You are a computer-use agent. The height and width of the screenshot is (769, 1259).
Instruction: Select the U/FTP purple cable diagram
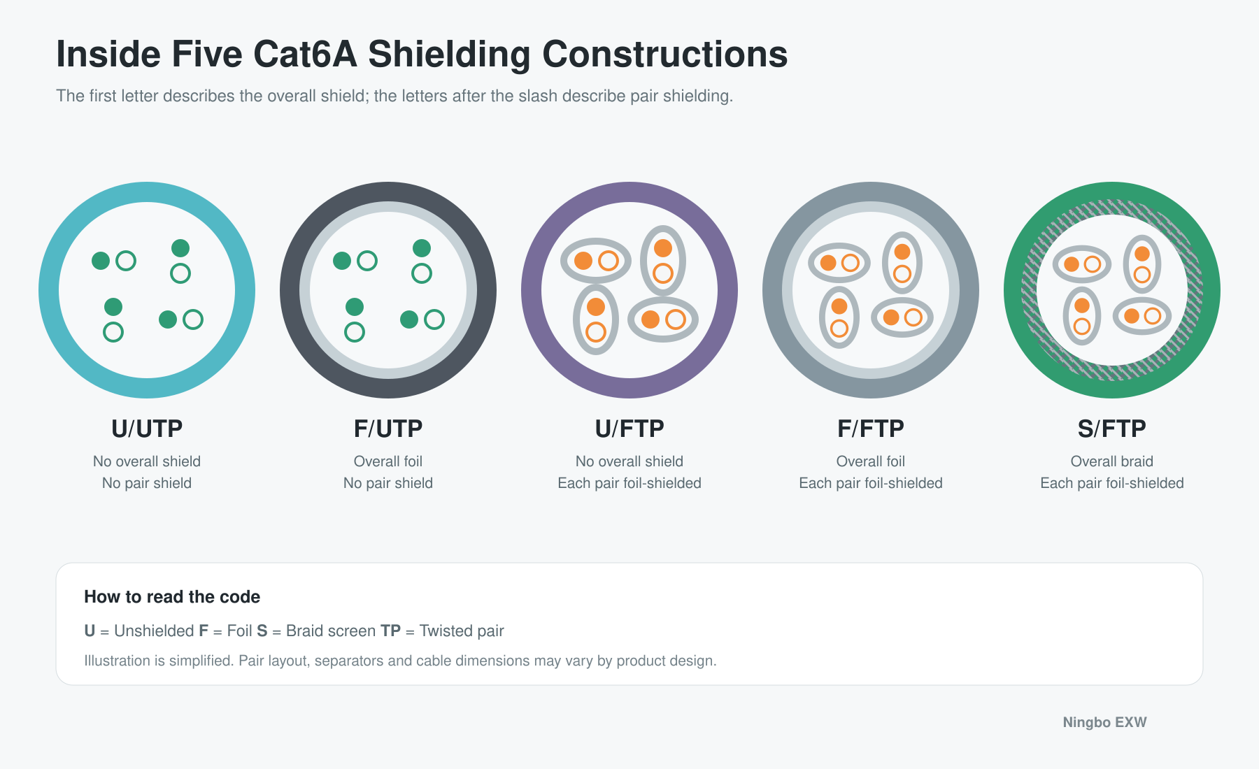coord(629,290)
